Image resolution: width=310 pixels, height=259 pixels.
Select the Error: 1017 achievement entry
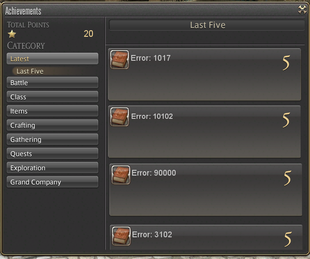click(205, 75)
